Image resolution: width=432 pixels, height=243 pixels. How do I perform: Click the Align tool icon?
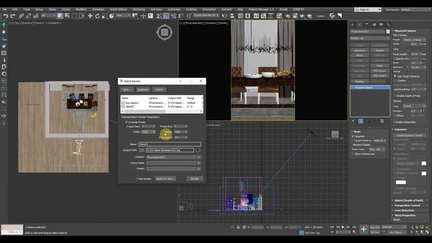click(x=232, y=16)
